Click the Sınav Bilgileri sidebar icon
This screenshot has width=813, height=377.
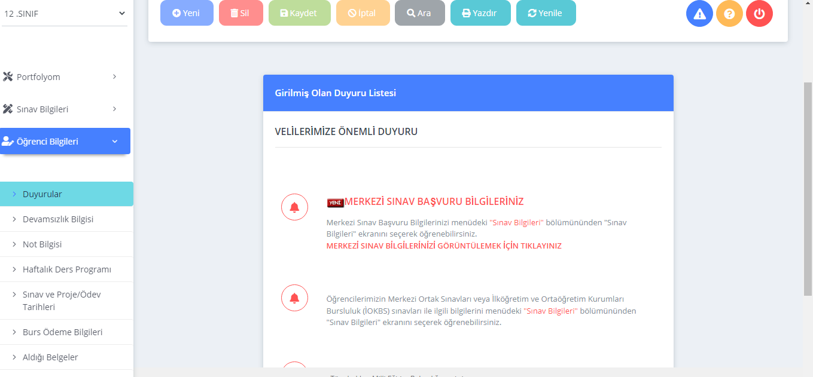point(8,109)
